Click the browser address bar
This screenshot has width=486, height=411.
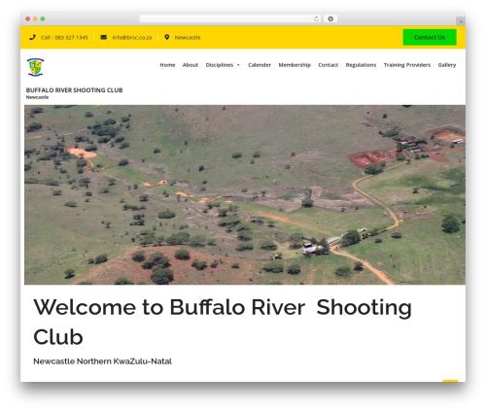[230, 18]
